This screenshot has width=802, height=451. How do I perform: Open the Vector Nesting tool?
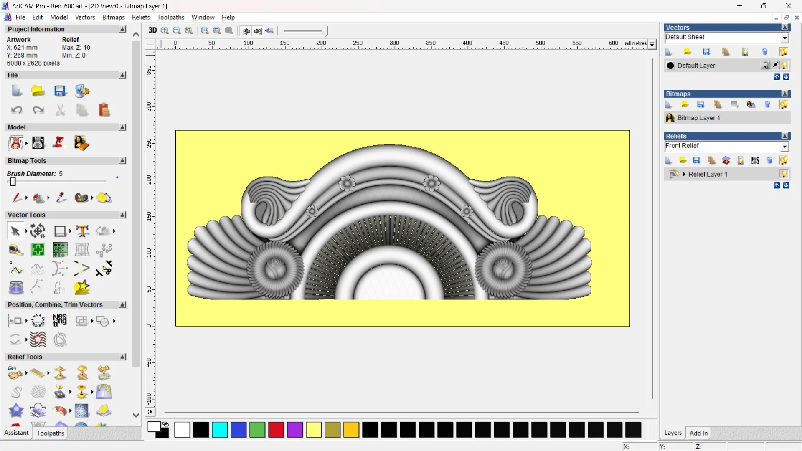coord(60,321)
